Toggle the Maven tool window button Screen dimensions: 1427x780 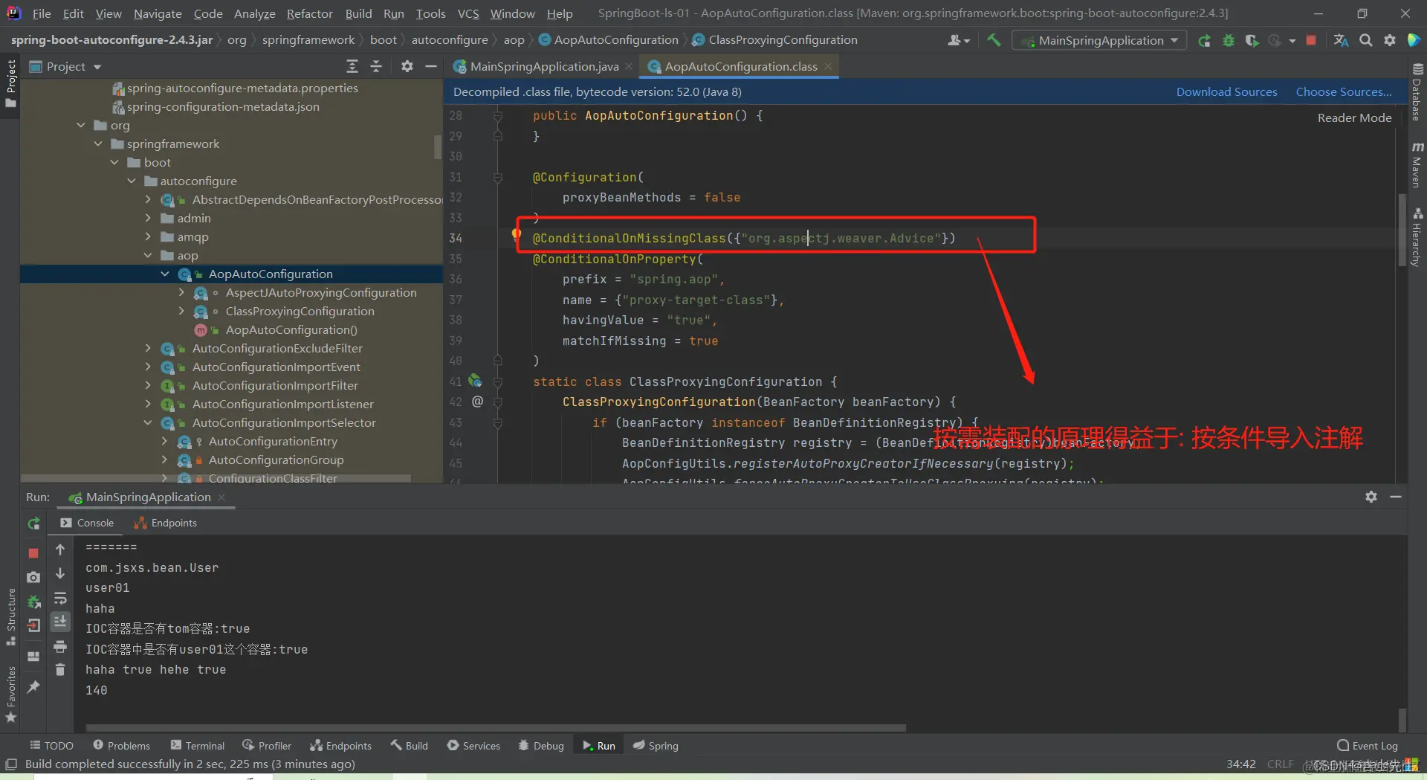(x=1417, y=165)
